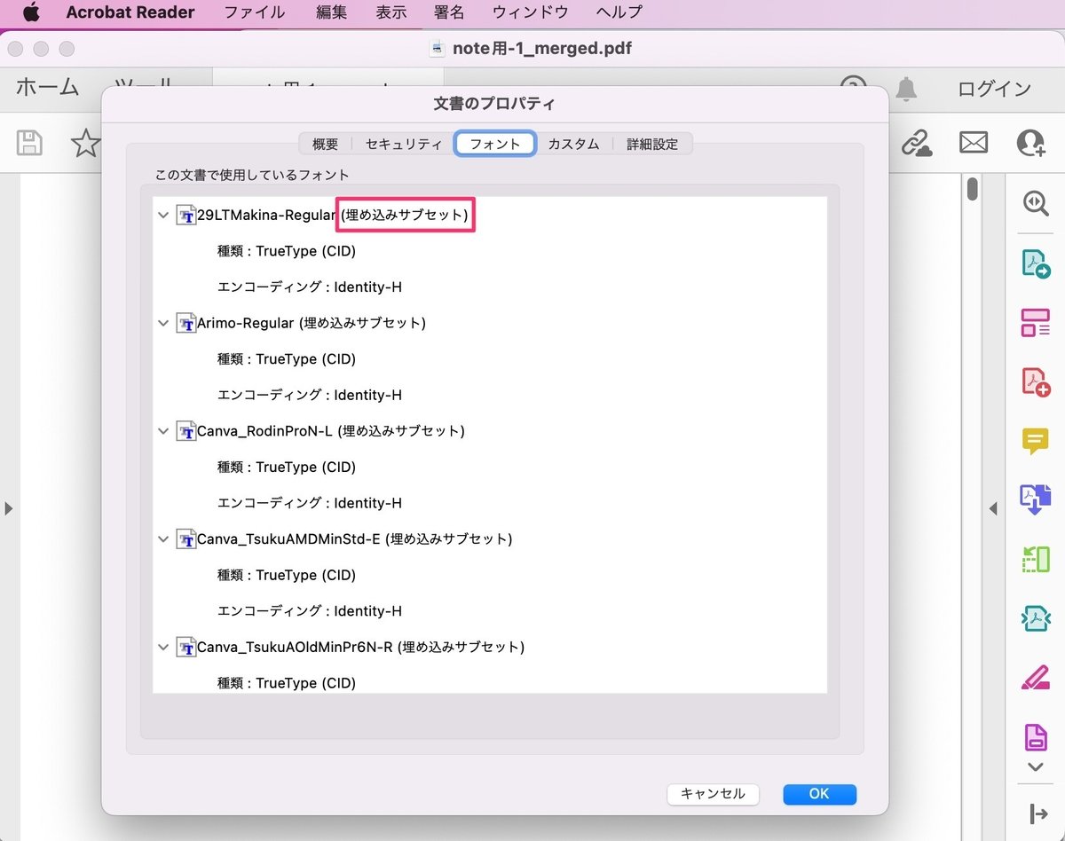Click the share link cloud icon
This screenshot has width=1065, height=841.
(917, 143)
